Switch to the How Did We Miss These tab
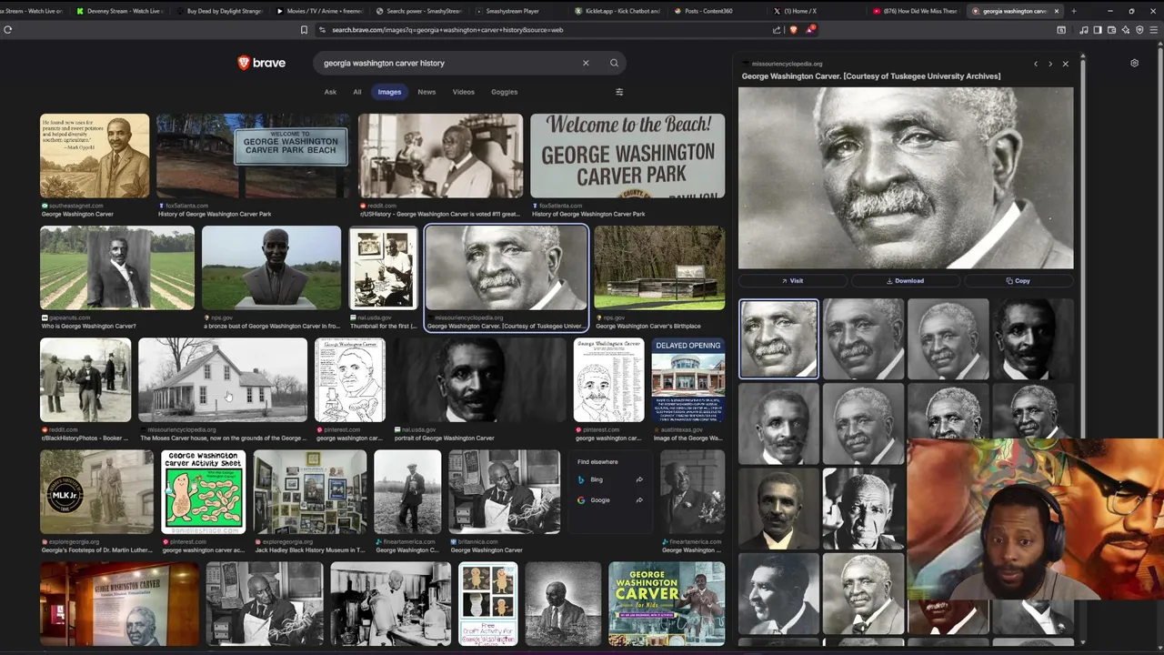 915,11
